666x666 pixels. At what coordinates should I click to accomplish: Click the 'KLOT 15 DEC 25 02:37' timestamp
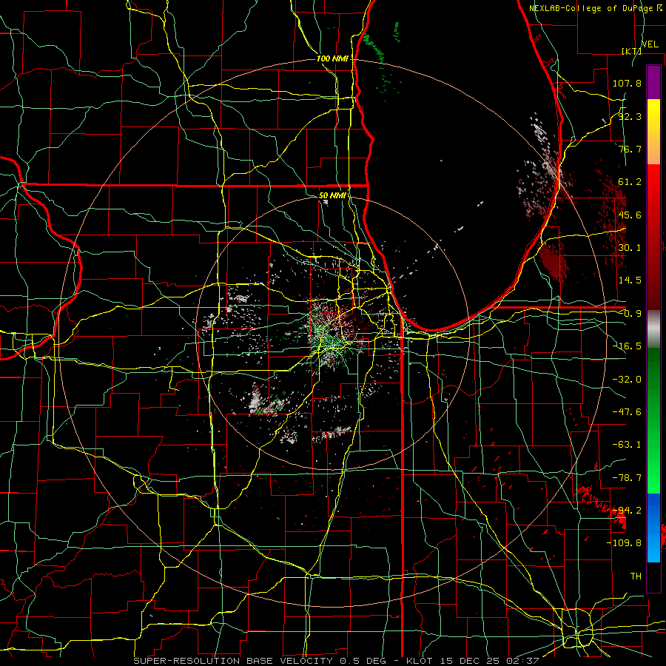[x=473, y=661]
